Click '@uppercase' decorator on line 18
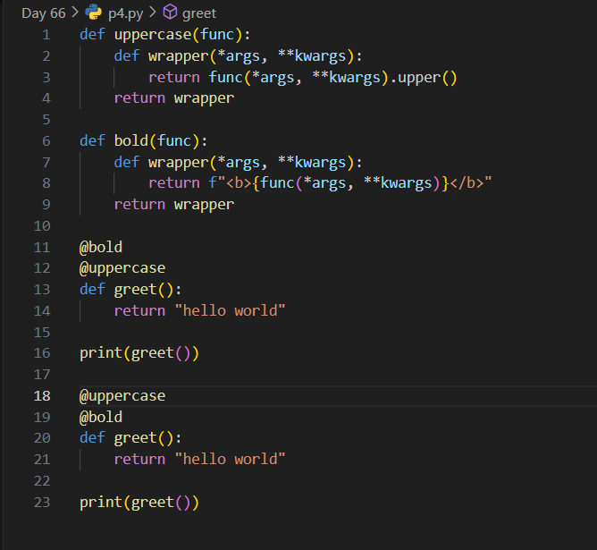Image resolution: width=597 pixels, height=550 pixels. [x=122, y=396]
